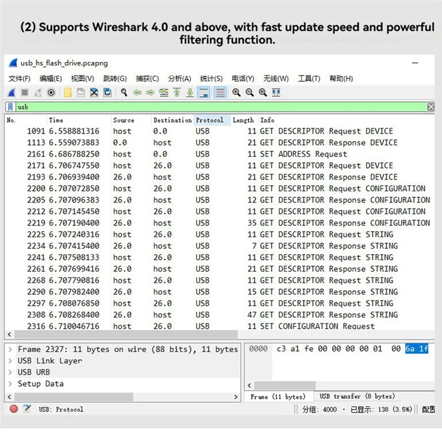Reload this capture file icon
Image resolution: width=442 pixels, height=442 pixels.
point(108,92)
